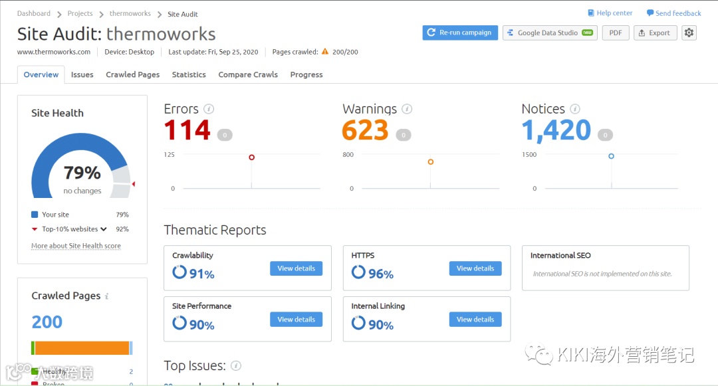Click the HTTPS progress circle icon
Image resolution: width=718 pixels, height=386 pixels.
click(358, 272)
